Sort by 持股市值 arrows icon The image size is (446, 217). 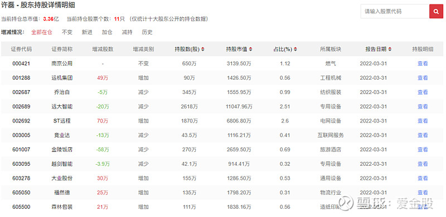coord(250,50)
